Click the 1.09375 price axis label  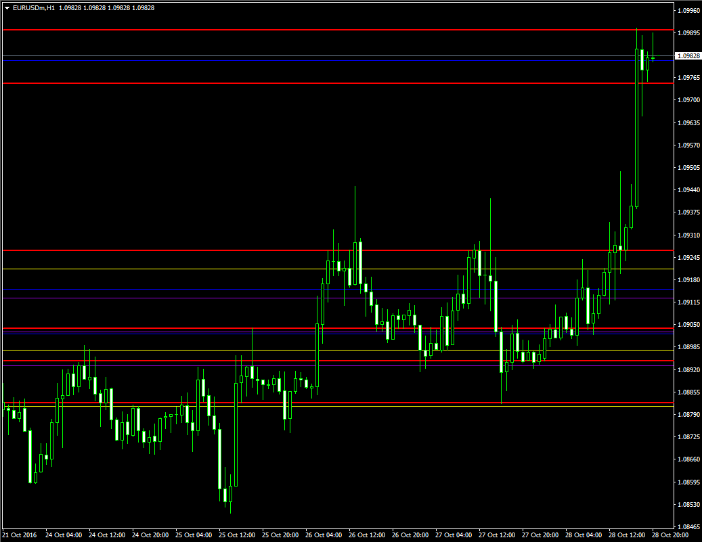tap(688, 212)
